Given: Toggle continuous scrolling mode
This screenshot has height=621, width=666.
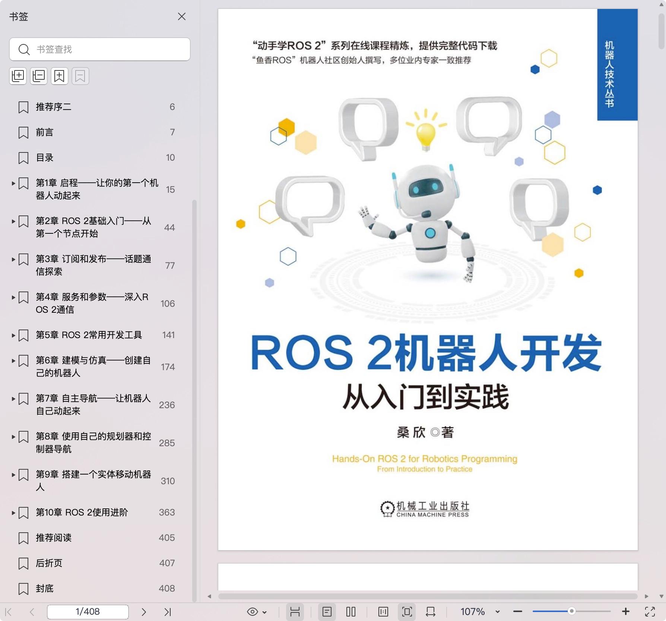Looking at the screenshot, I should 295,612.
